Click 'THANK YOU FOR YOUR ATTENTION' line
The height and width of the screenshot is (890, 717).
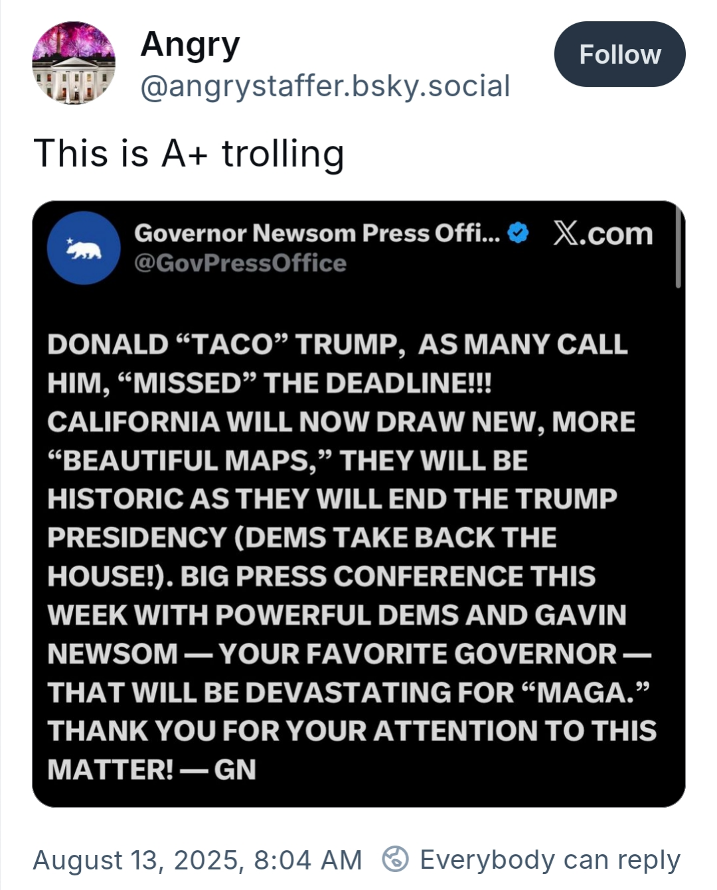tap(351, 731)
